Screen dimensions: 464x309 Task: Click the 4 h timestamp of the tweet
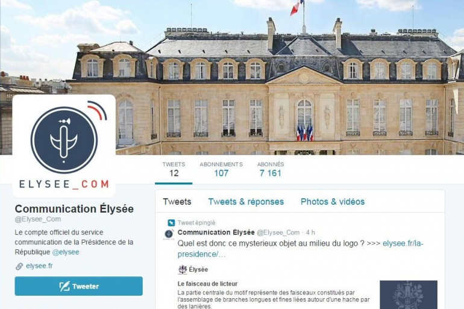tap(310, 233)
